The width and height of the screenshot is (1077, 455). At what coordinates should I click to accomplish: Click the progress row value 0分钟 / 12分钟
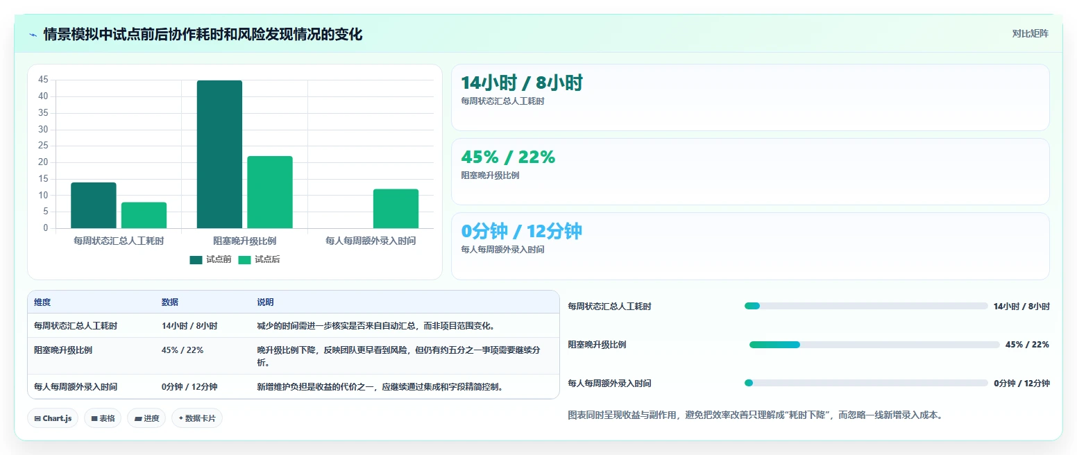pyautogui.click(x=1021, y=383)
